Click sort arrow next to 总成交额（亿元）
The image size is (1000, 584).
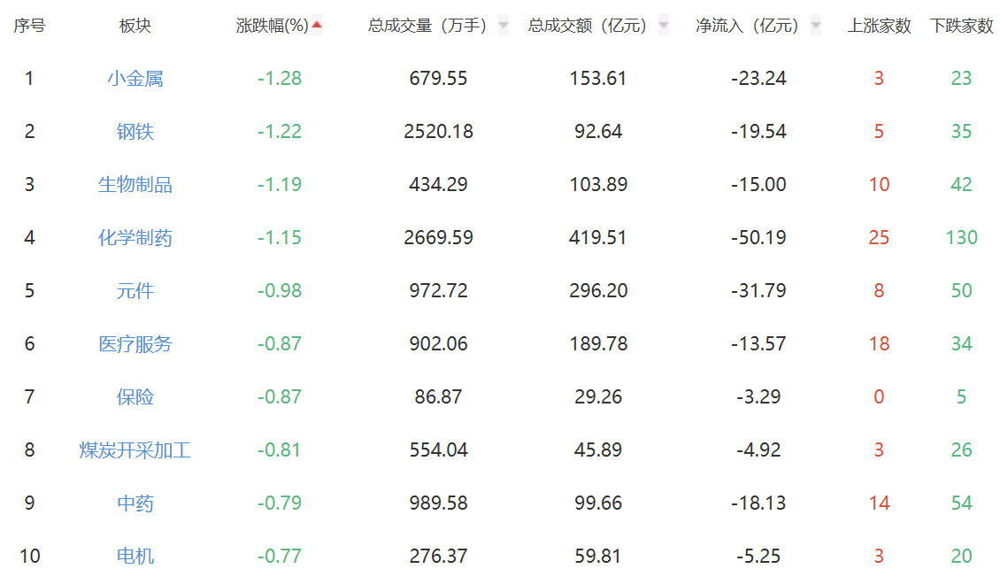coord(663,26)
